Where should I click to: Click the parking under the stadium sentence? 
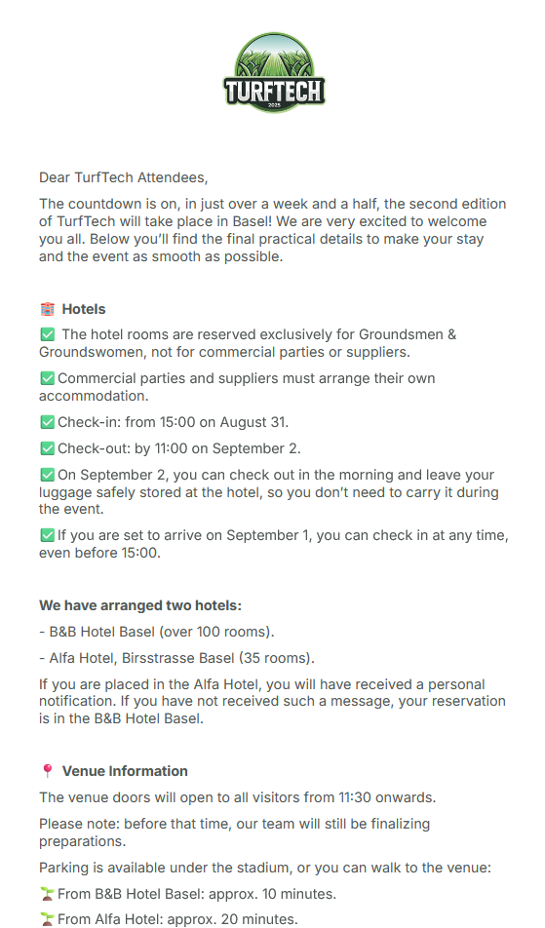(265, 868)
